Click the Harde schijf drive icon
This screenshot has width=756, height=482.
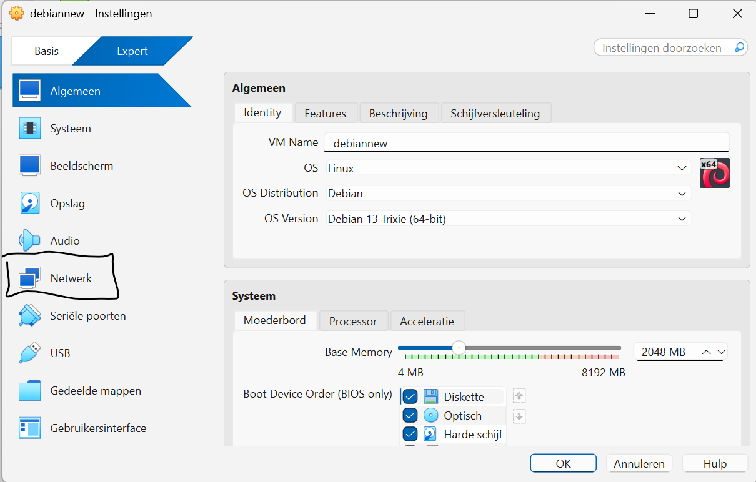(430, 434)
